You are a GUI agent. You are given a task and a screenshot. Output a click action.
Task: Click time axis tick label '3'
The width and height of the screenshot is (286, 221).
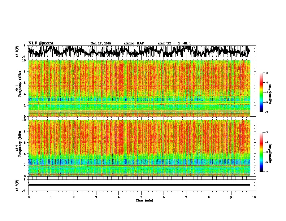point(96,197)
